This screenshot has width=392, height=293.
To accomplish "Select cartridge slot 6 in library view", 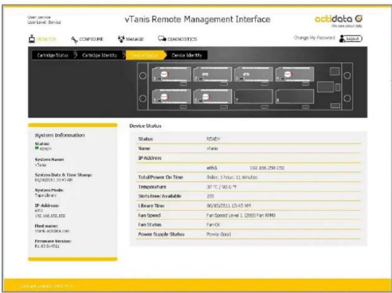I will [x=212, y=96].
